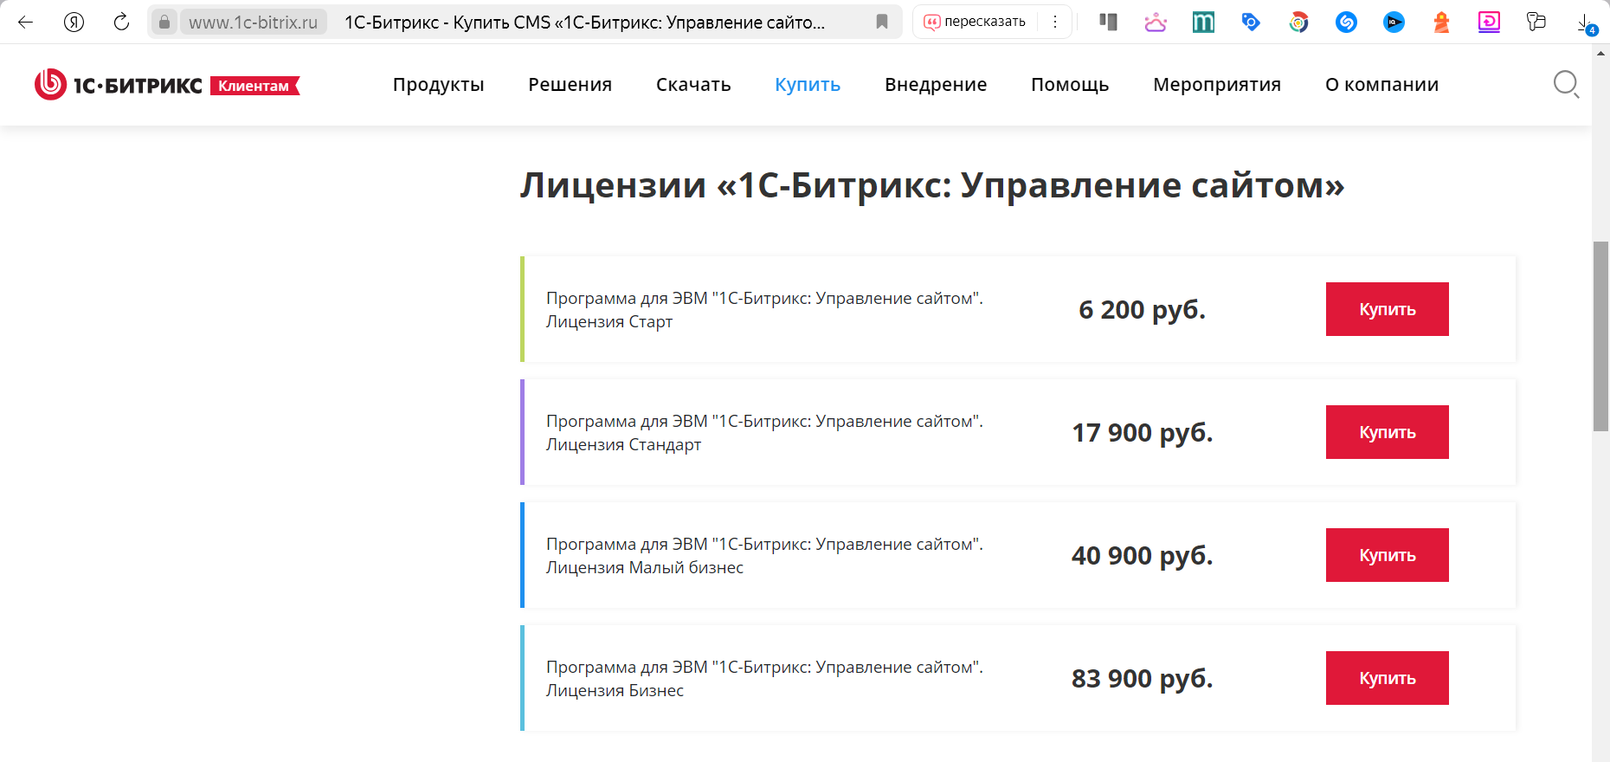This screenshot has height=762, width=1610.
Task: Click the 'Лицензия Старт' product name text
Action: (609, 322)
